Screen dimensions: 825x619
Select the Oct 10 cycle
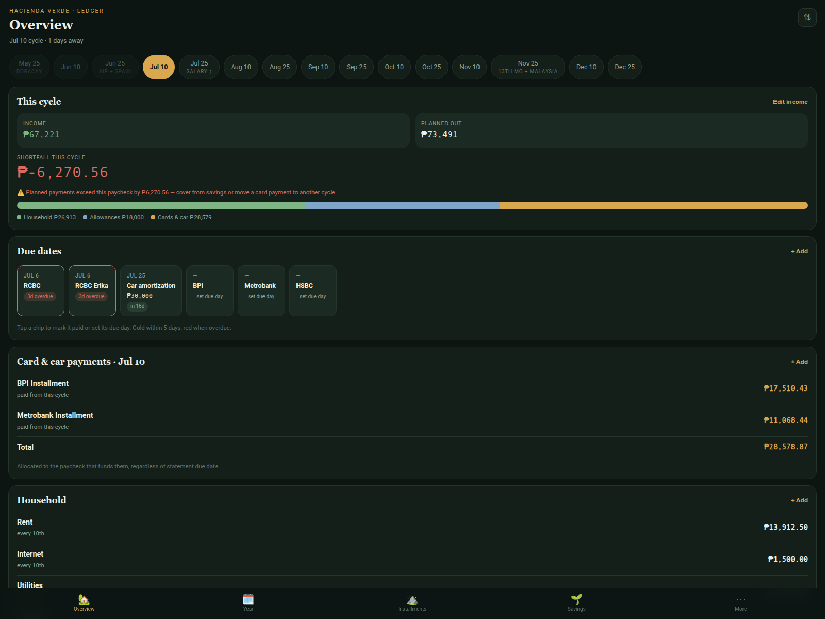(394, 67)
